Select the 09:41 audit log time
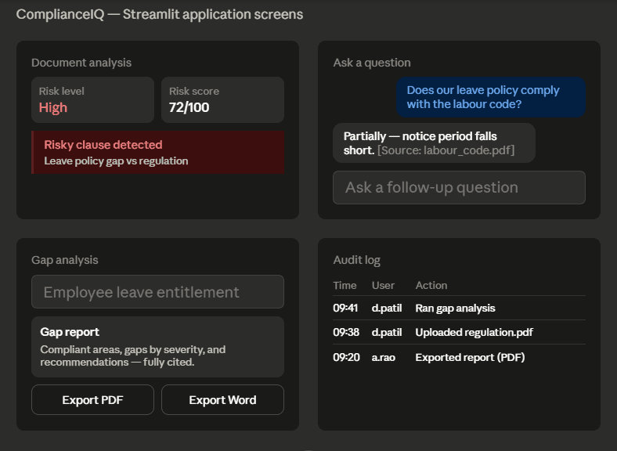The width and height of the screenshot is (617, 451). [x=345, y=308]
